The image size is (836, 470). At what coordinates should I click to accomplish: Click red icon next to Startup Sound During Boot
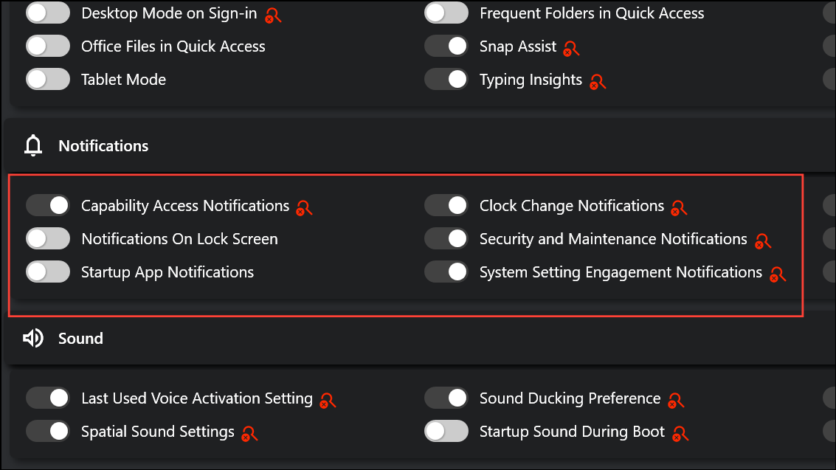tap(680, 435)
